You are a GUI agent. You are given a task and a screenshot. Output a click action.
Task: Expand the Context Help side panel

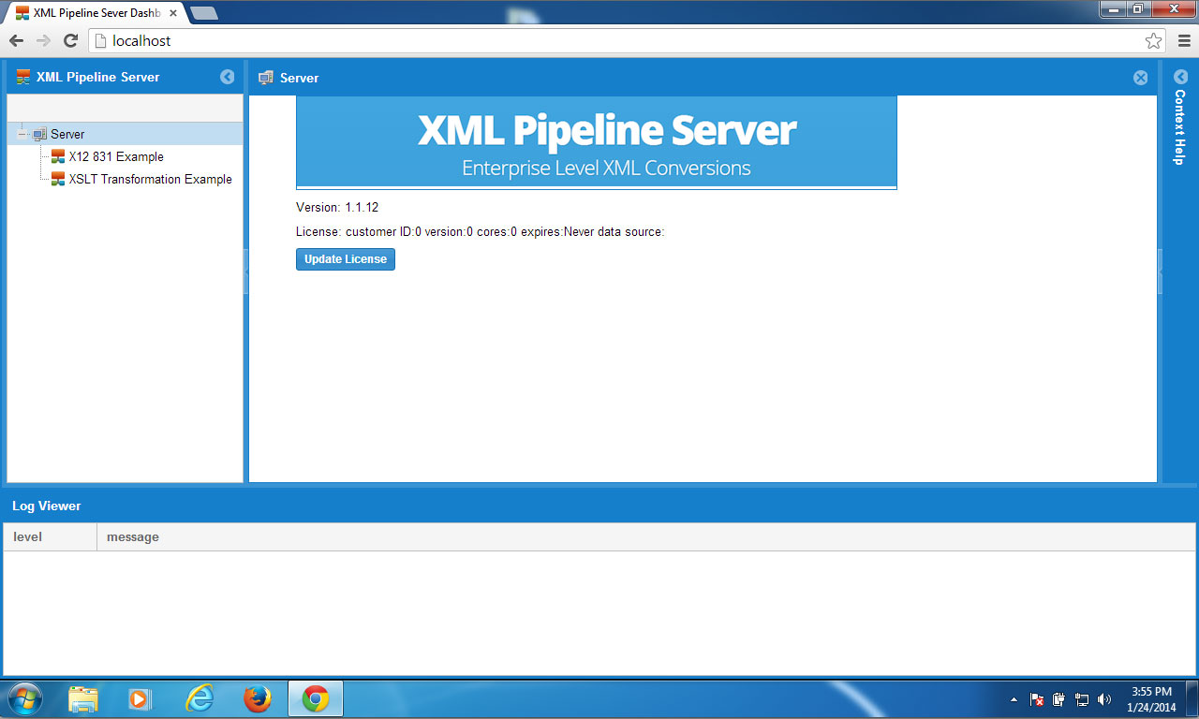(x=1180, y=77)
